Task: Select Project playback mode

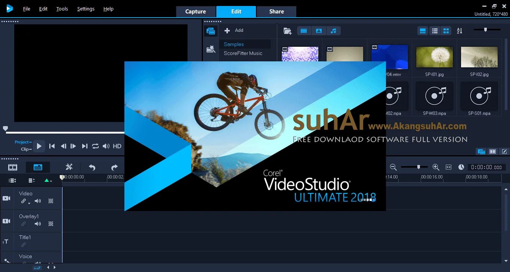Action: [23, 142]
